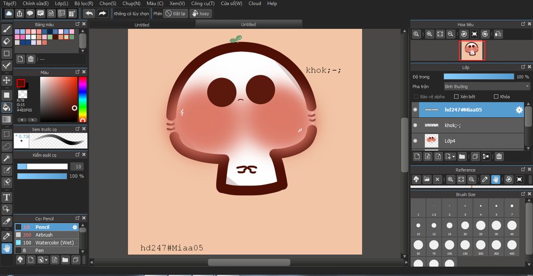
Task: Click the horizontal canvas scrollbar
Action: click(249, 262)
